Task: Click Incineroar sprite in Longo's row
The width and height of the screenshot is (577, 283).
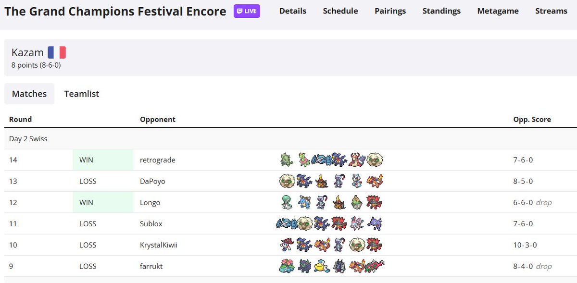Action: [x=374, y=202]
